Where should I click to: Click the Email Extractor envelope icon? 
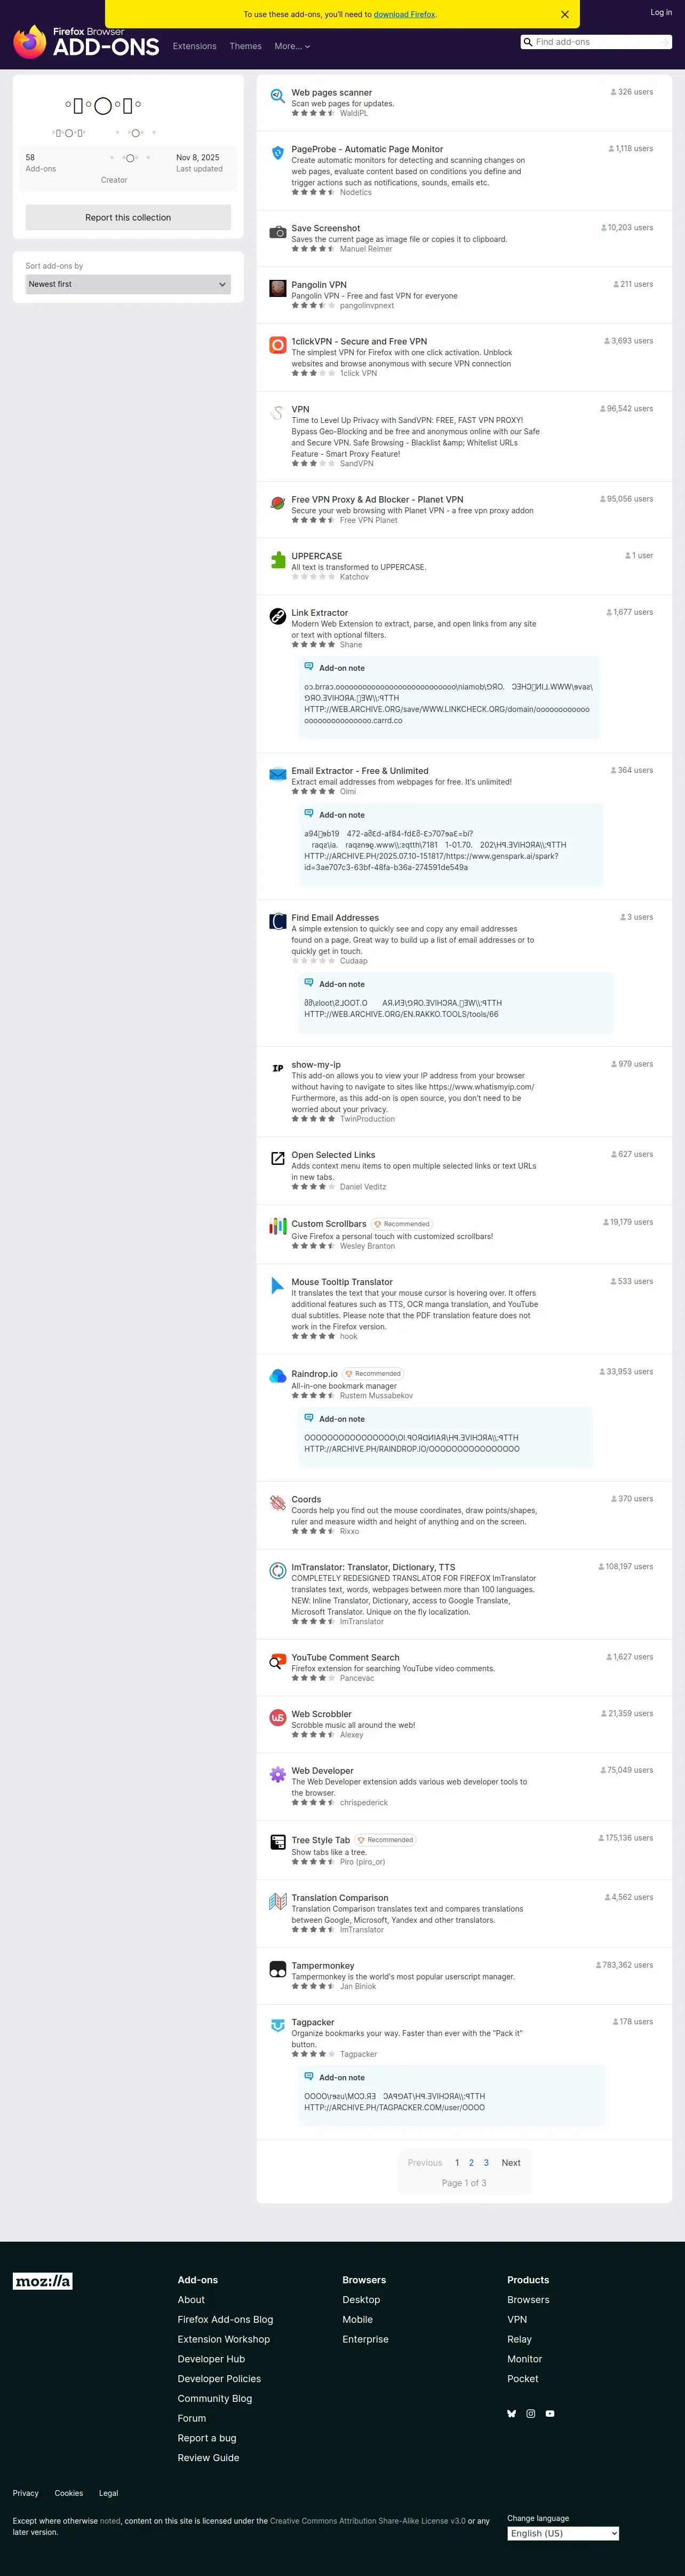[277, 774]
